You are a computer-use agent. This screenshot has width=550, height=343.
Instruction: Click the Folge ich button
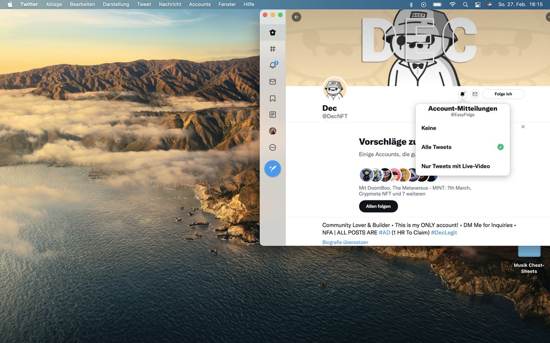[x=503, y=94]
